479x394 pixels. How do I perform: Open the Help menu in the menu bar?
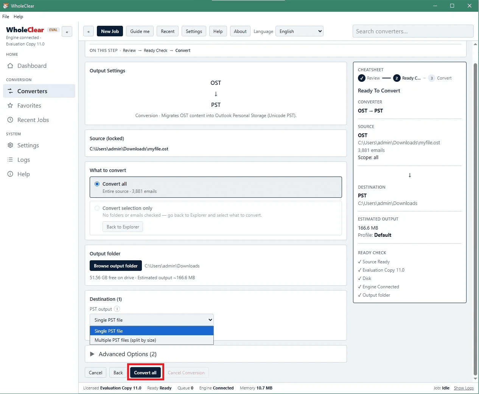click(18, 17)
